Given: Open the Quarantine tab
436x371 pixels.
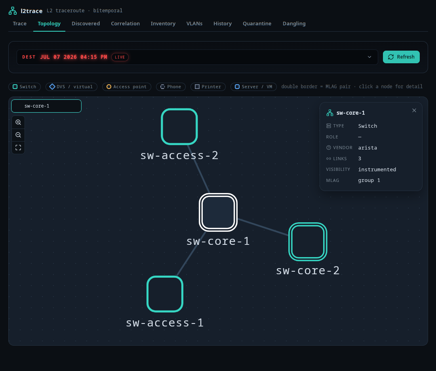Looking at the screenshot, I should pos(257,24).
